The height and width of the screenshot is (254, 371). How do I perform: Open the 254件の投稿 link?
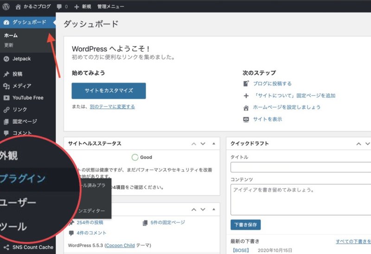pos(90,222)
